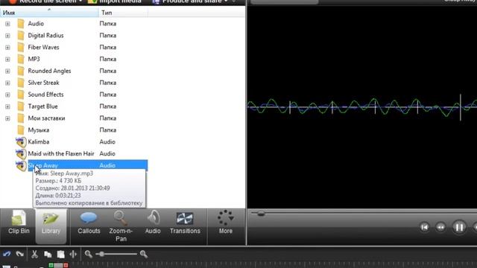Select the Rounded Angles folder
Image resolution: width=477 pixels, height=268 pixels.
click(x=49, y=71)
